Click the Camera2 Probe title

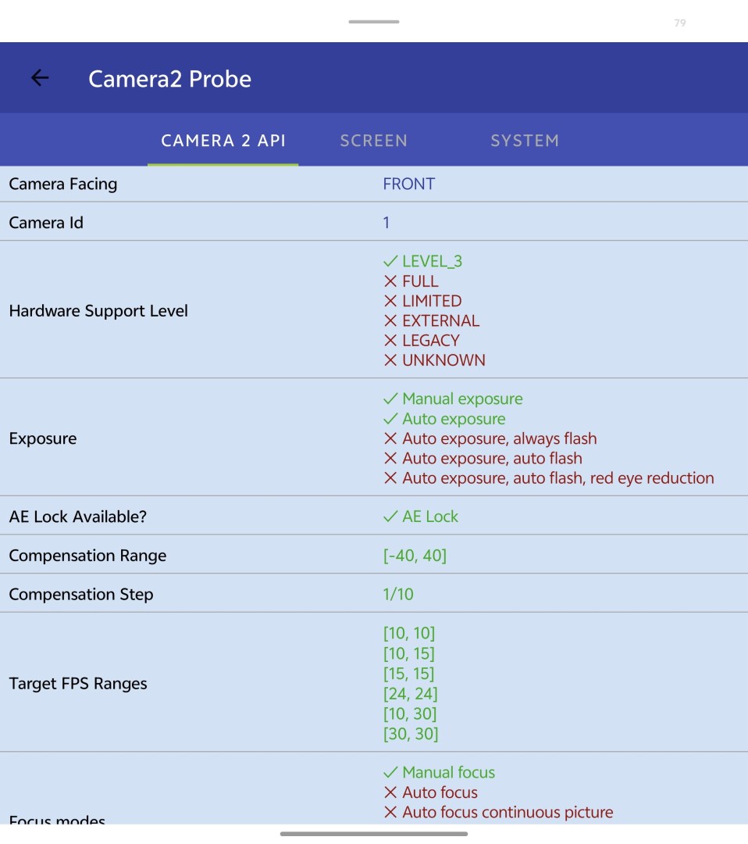tap(169, 79)
